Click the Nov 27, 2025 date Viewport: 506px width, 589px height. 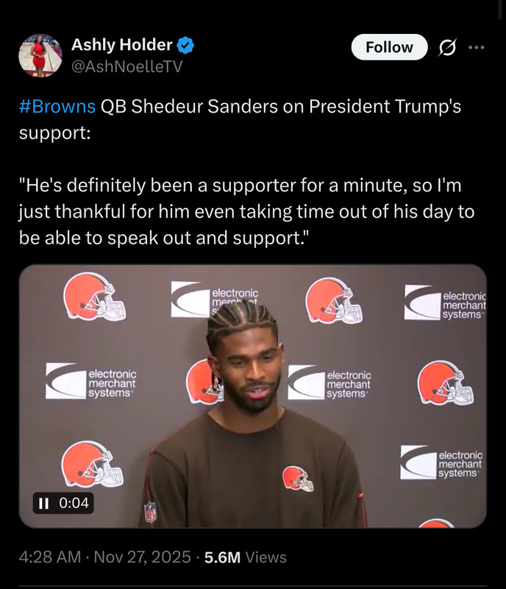142,557
